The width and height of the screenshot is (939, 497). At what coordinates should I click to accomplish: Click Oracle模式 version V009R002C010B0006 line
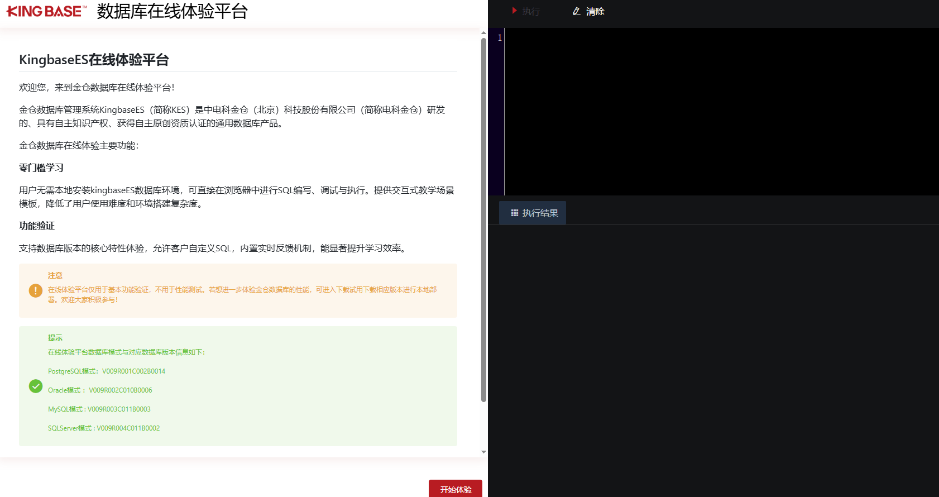(x=100, y=390)
